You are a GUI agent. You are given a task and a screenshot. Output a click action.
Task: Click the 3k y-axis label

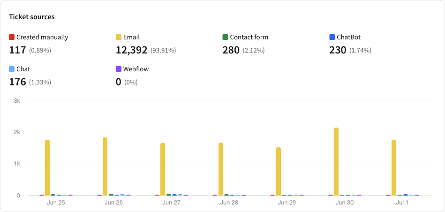17,100
